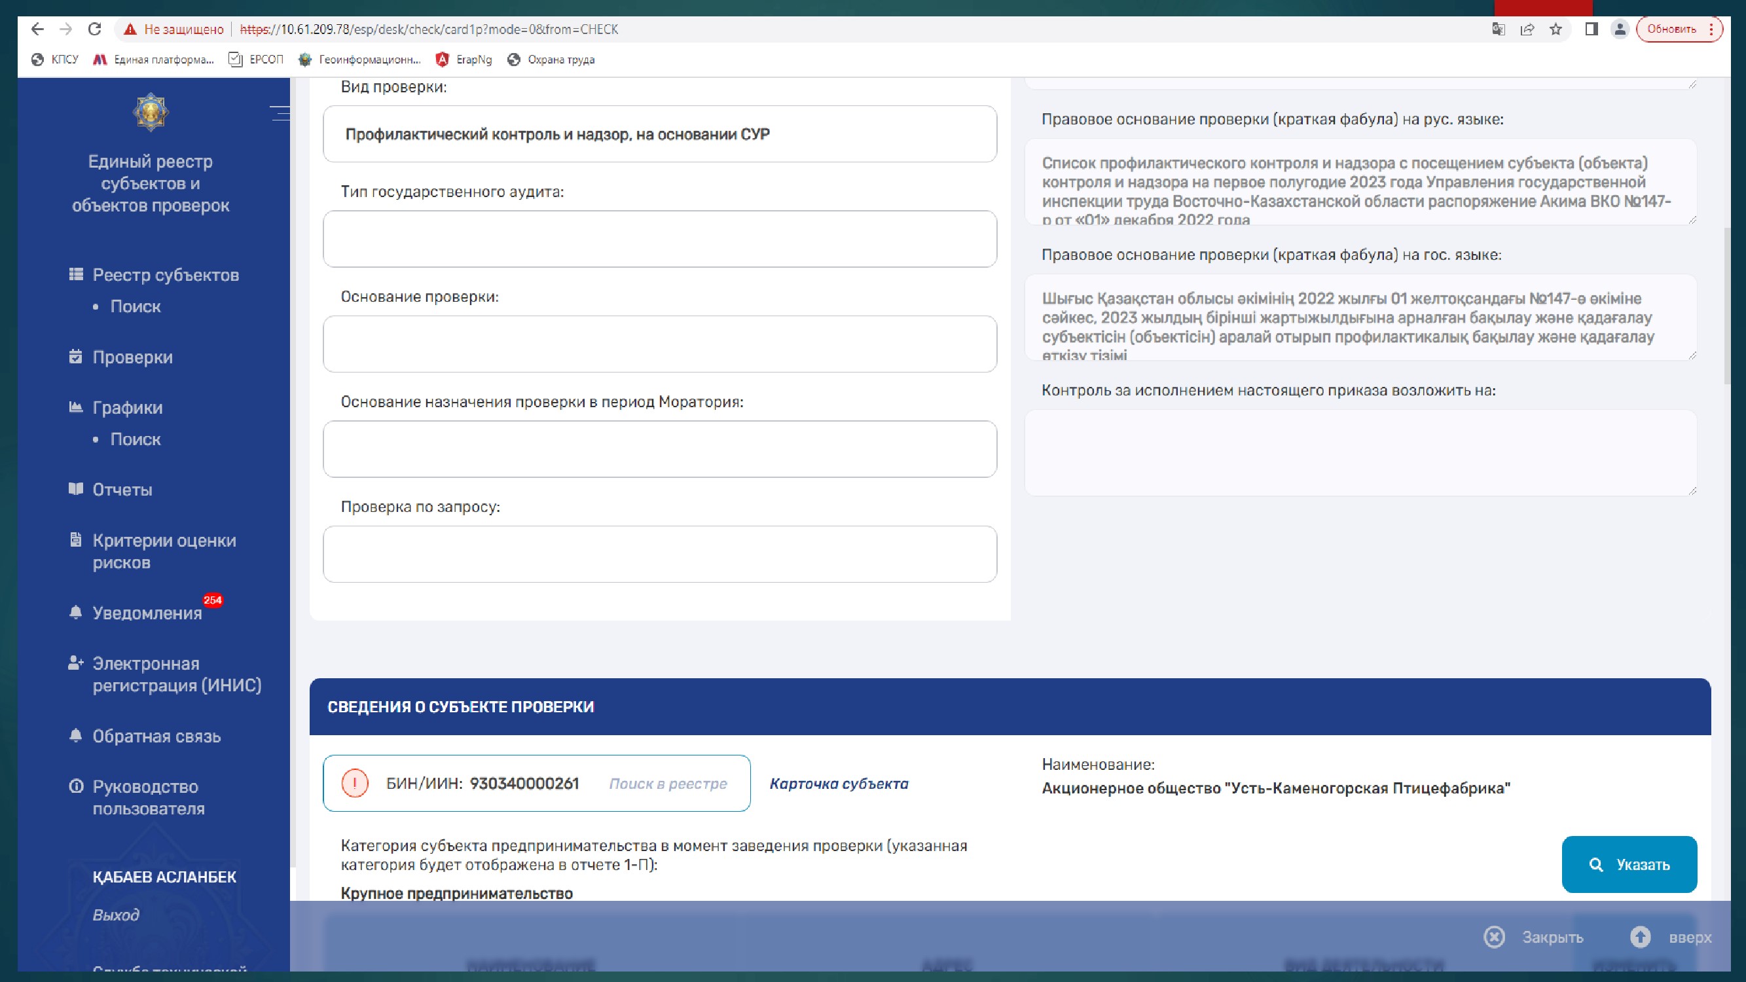Open Отчеты in sidebar menu
1746x982 pixels.
(x=122, y=490)
